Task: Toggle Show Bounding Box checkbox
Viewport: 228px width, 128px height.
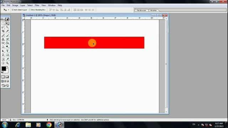Action: pyautogui.click(x=30, y=10)
